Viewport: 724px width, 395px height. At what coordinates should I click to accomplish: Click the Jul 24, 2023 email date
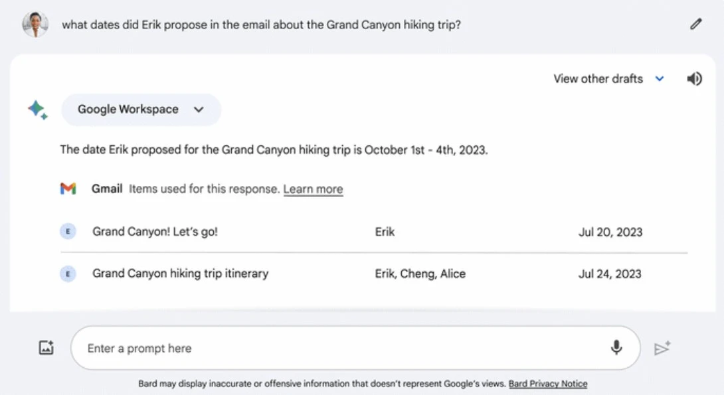[610, 274]
